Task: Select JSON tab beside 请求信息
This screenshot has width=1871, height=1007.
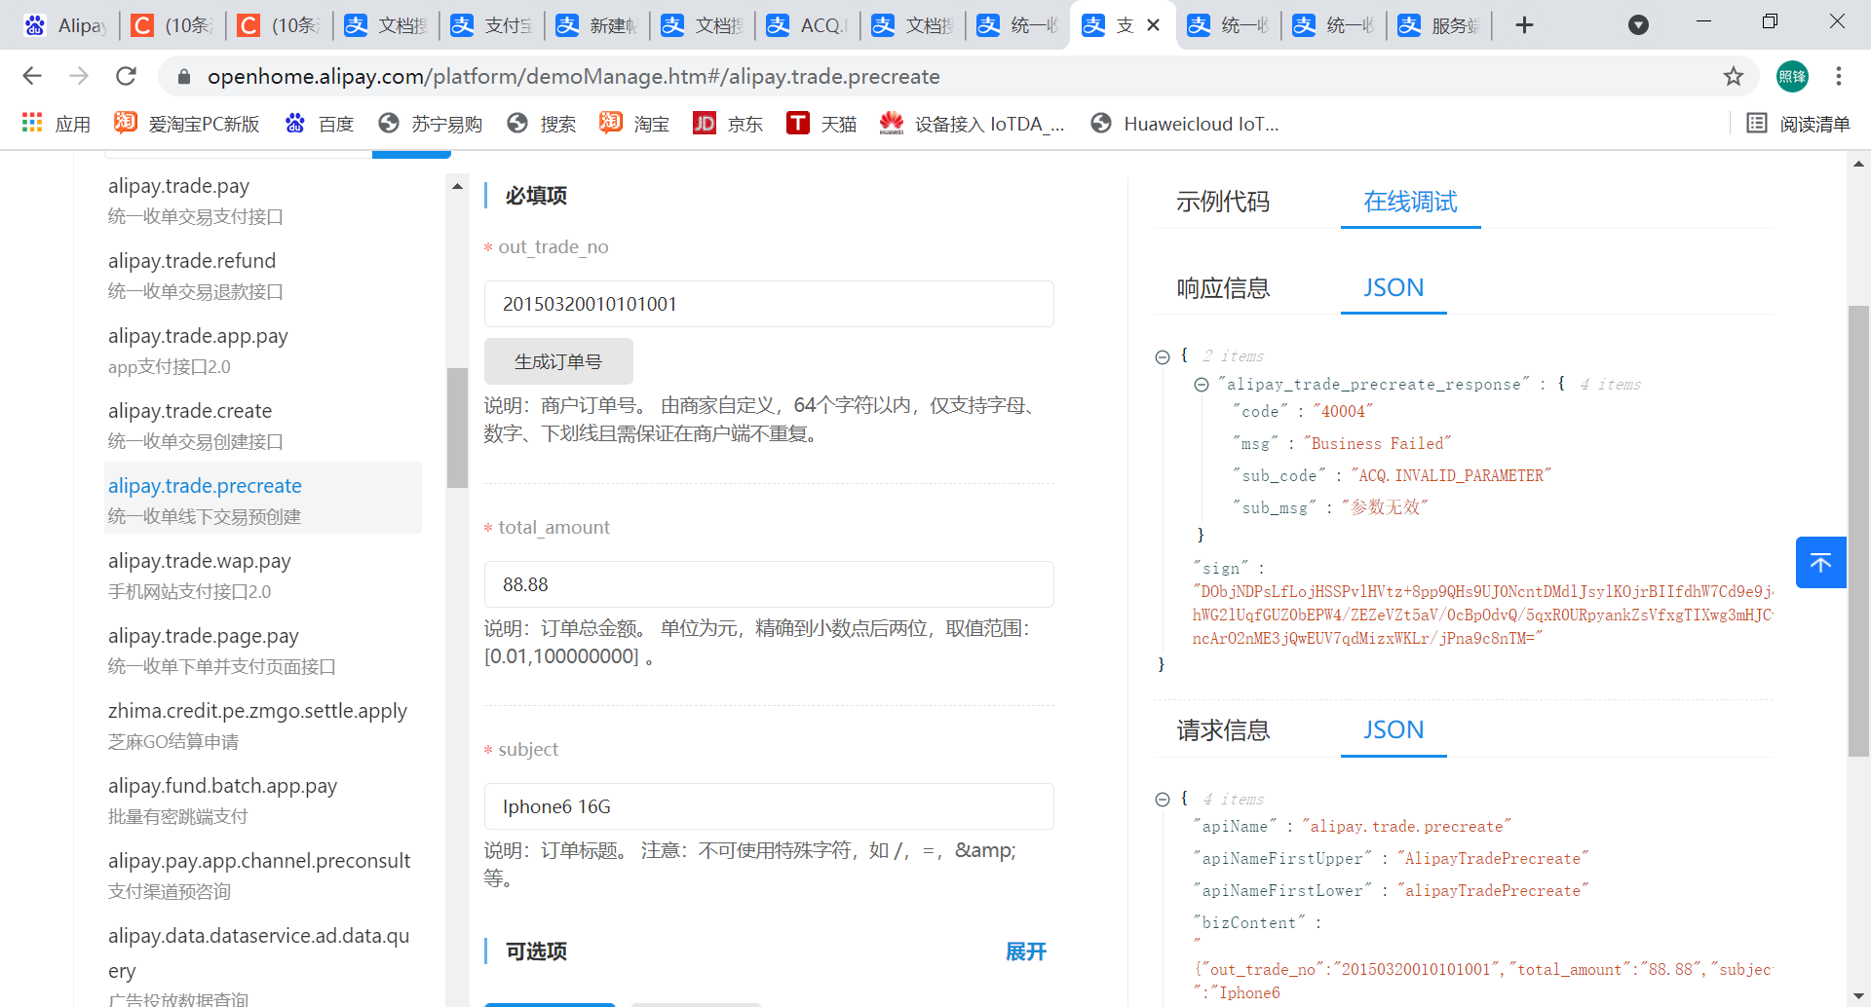Action: click(x=1394, y=730)
